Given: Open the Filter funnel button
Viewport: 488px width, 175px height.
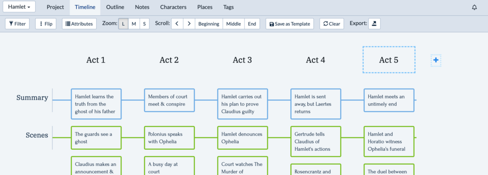Looking at the screenshot, I should click(x=18, y=24).
